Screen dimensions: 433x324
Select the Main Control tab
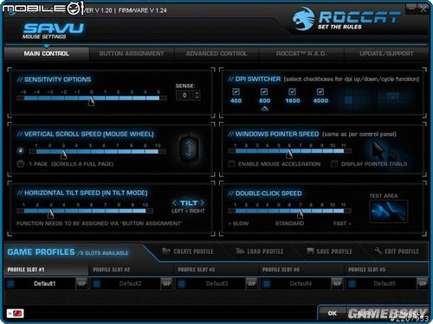47,54
